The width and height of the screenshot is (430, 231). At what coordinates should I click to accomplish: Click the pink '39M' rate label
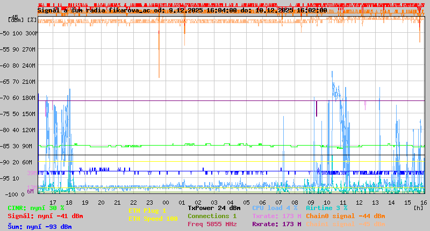tap(32, 173)
